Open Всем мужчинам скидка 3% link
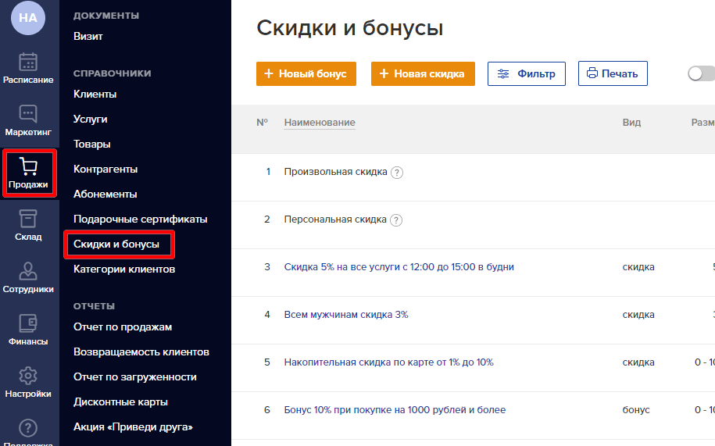This screenshot has height=446, width=715. [x=346, y=315]
